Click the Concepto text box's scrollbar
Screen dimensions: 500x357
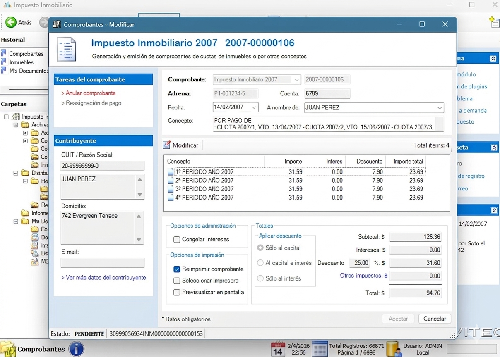439,124
